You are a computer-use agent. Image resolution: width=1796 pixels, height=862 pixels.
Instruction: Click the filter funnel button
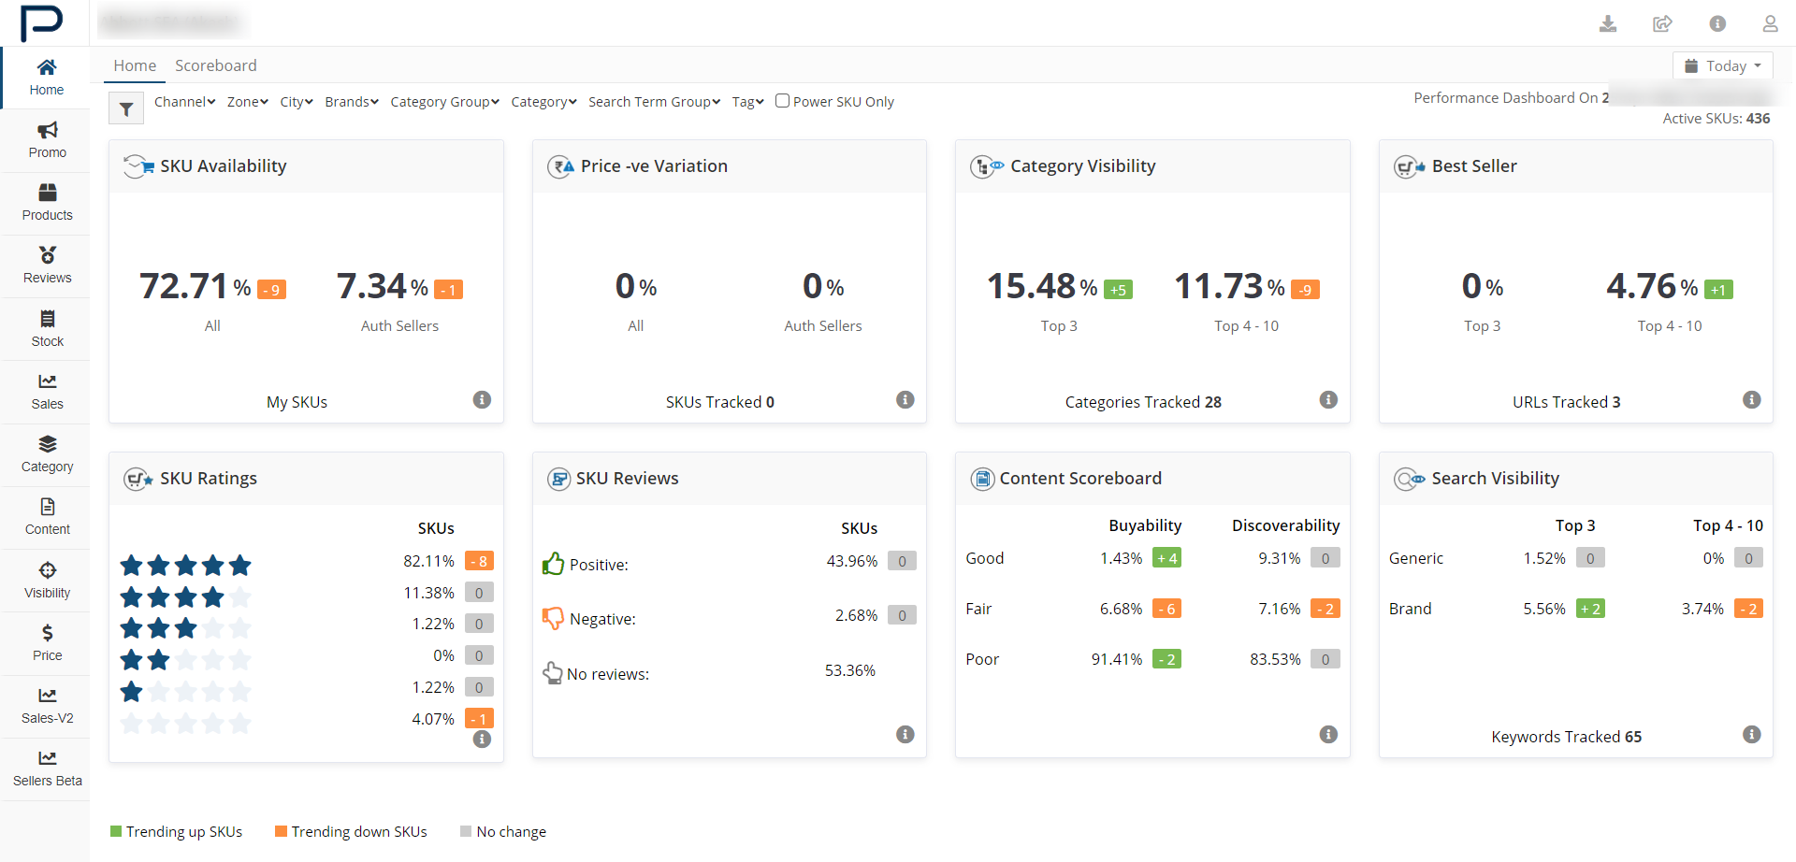pyautogui.click(x=126, y=109)
